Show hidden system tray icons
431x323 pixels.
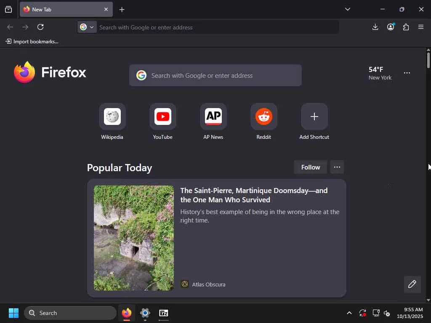pos(349,313)
